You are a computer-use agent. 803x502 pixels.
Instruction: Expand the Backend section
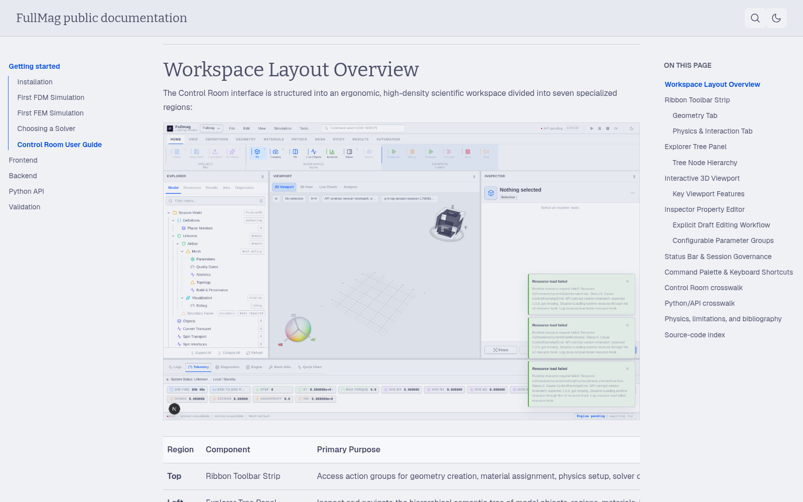23,176
